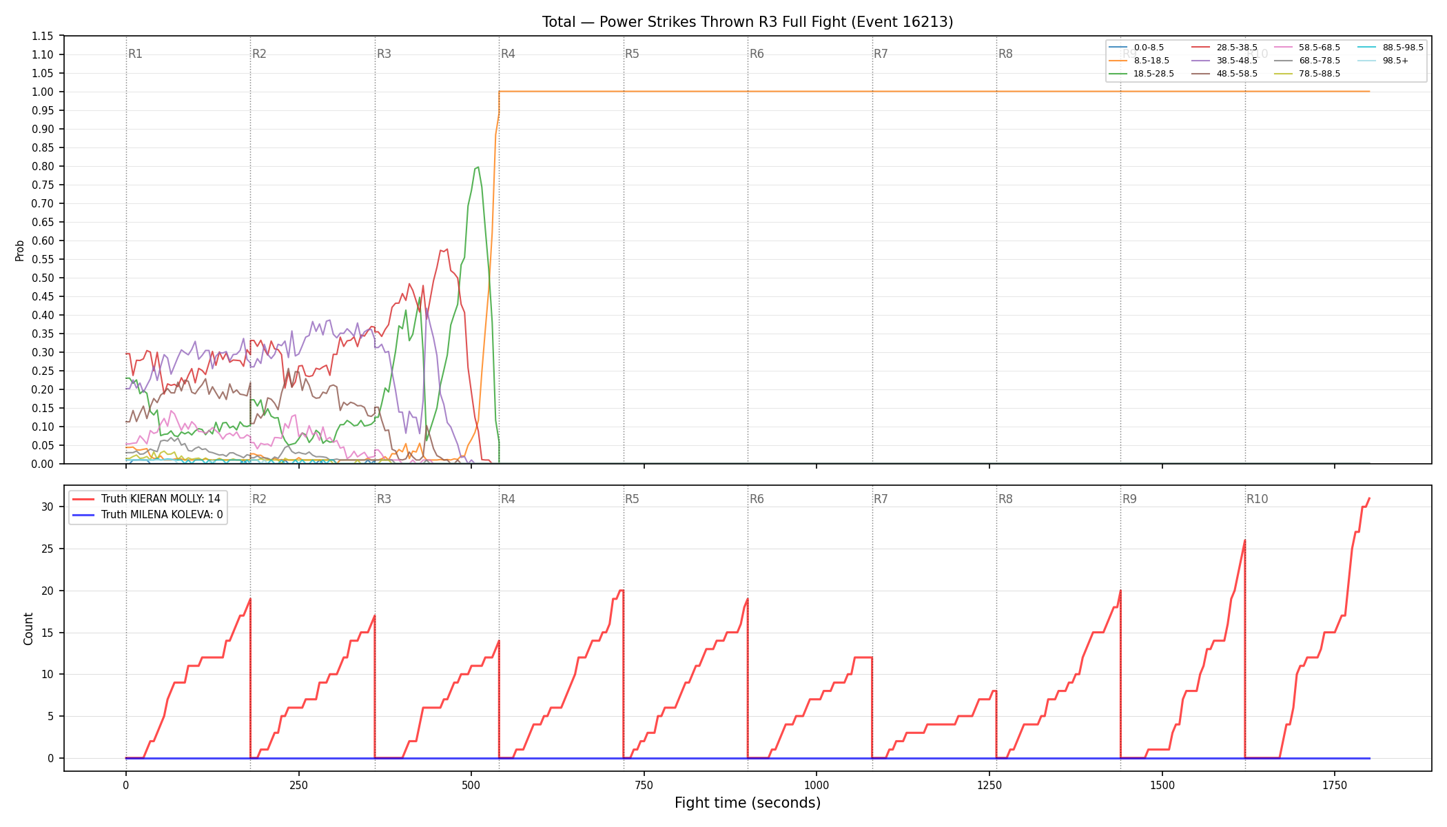This screenshot has width=1447, height=827.
Task: Click the R6 round label in the count plot
Action: tap(757, 499)
